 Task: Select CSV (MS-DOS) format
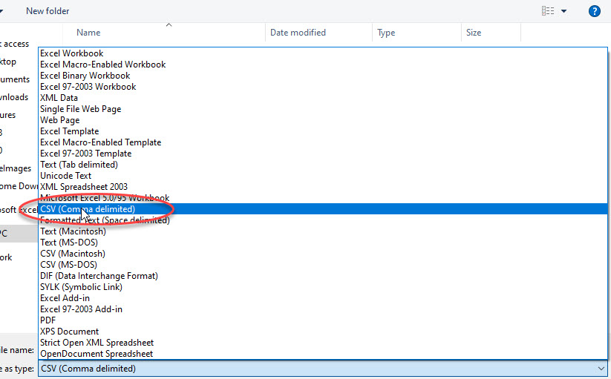point(68,265)
